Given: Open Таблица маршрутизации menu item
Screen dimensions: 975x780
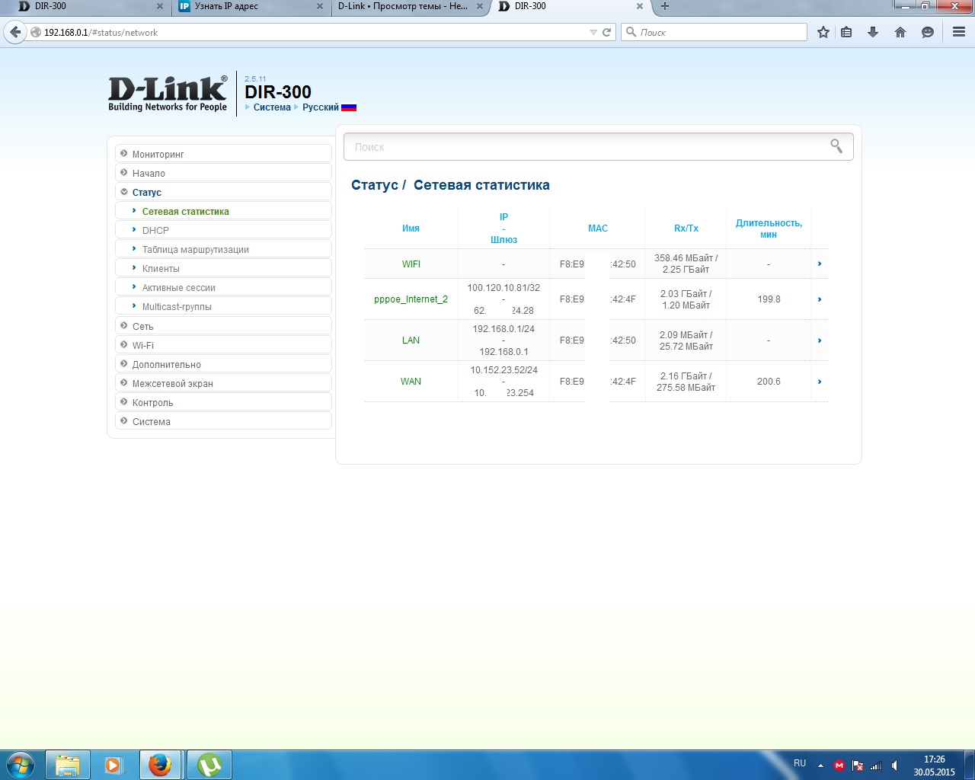Looking at the screenshot, I should point(224,249).
